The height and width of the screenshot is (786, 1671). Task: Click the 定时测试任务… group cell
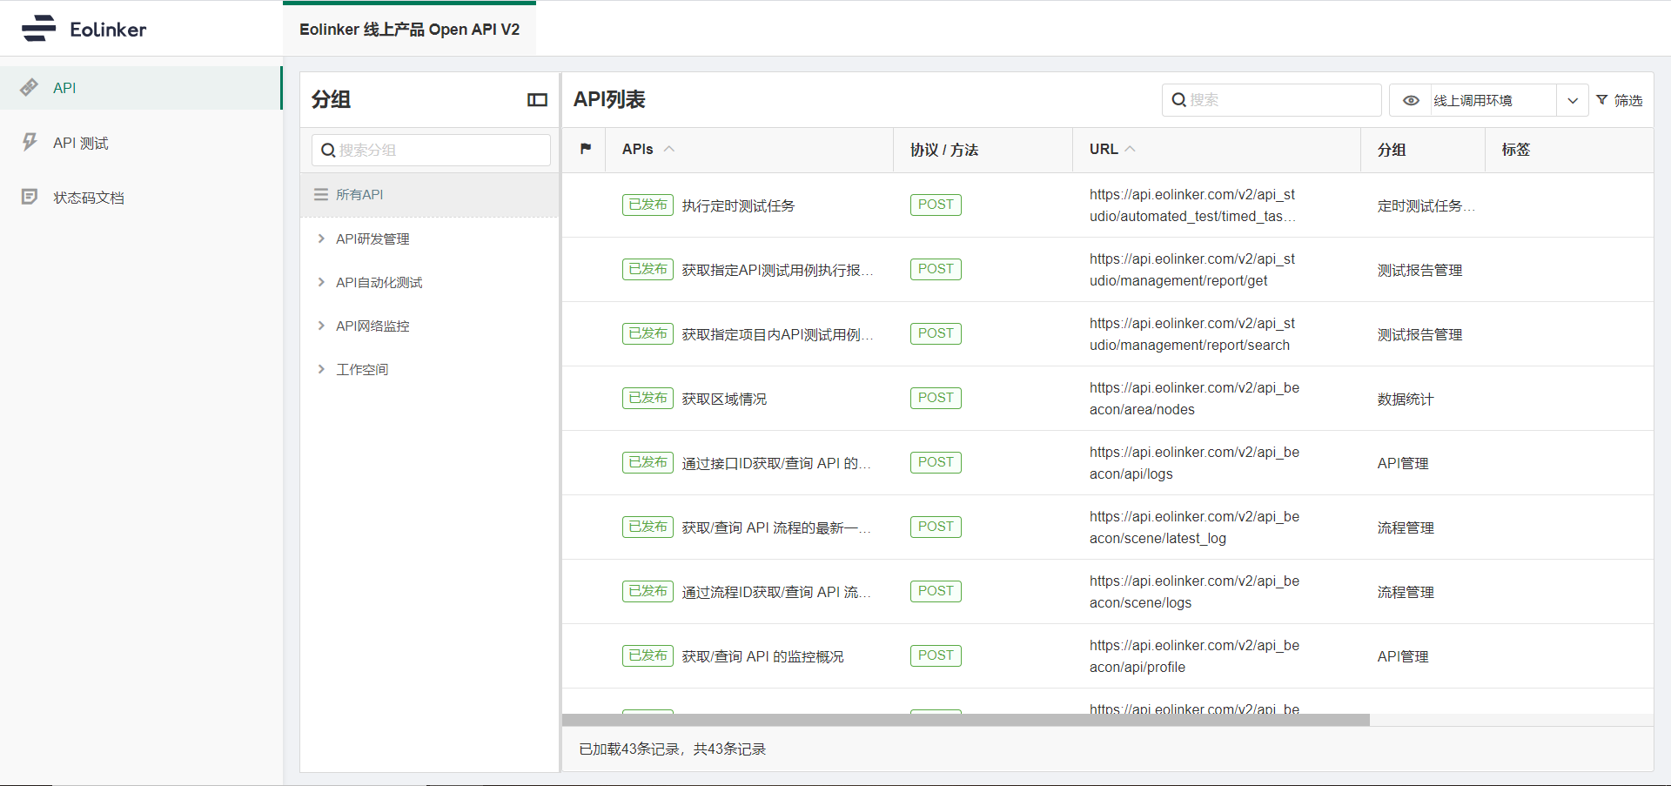click(x=1426, y=205)
